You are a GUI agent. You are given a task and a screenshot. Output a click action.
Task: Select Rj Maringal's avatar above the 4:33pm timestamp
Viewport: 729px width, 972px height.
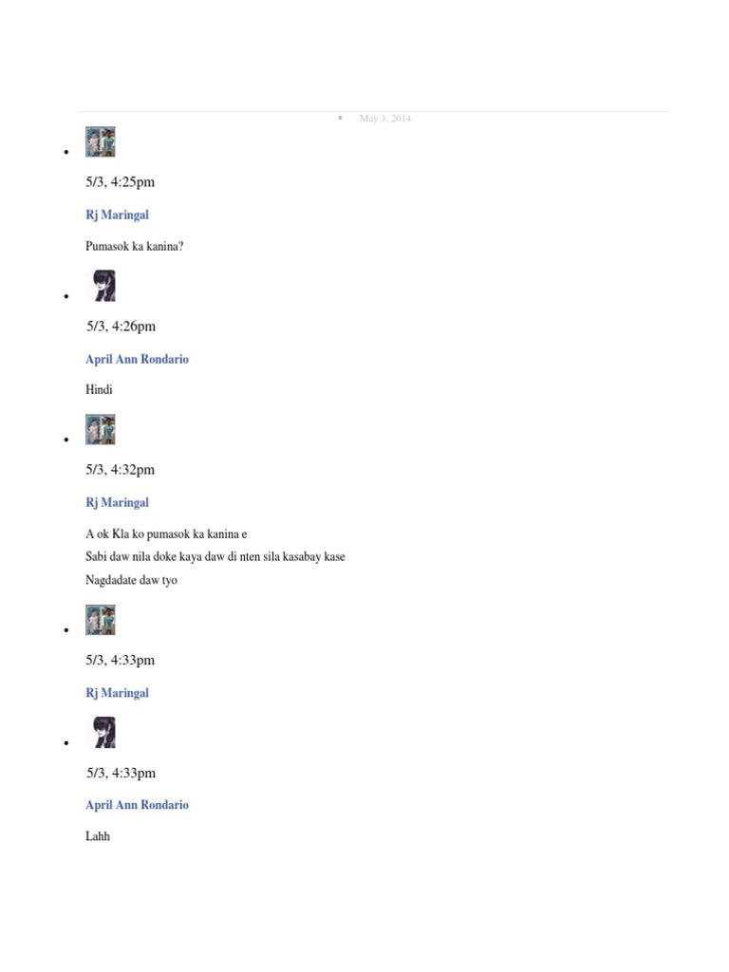click(101, 620)
